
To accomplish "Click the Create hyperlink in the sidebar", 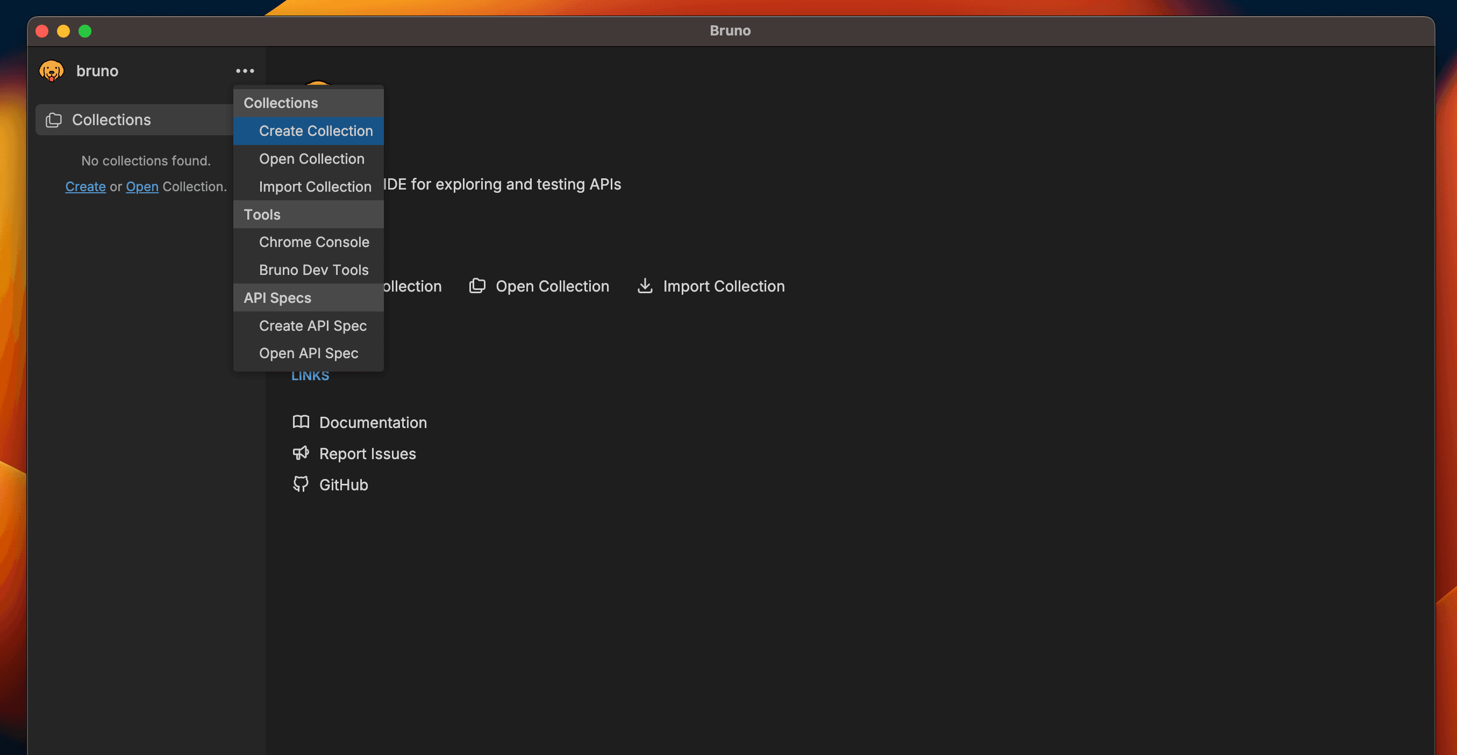I will (85, 186).
